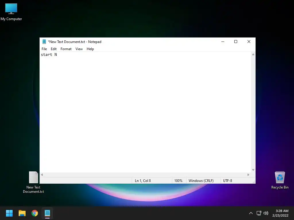294x220 pixels.
Task: Select New Text Document.txt desktop file
Action: click(33, 182)
